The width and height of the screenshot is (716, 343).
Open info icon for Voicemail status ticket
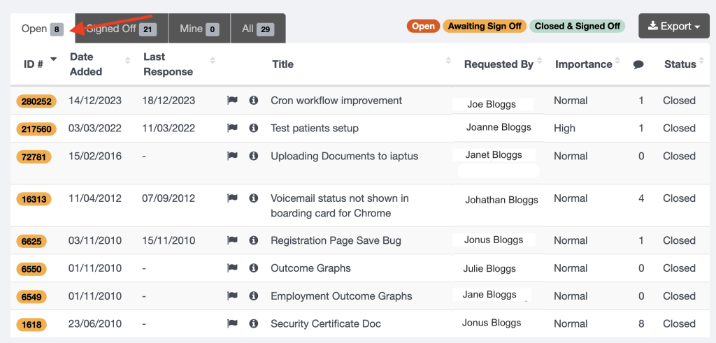(x=254, y=198)
